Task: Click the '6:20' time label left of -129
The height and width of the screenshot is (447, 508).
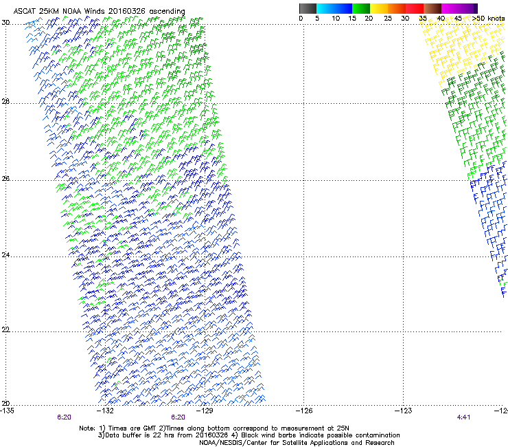Action: pyautogui.click(x=178, y=417)
